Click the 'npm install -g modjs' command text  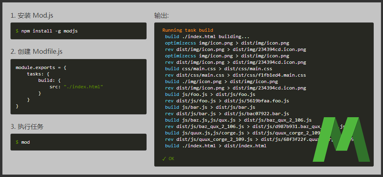[x=50, y=31]
